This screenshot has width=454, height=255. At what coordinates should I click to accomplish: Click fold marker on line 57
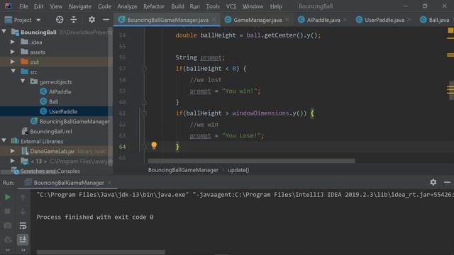tap(144, 69)
